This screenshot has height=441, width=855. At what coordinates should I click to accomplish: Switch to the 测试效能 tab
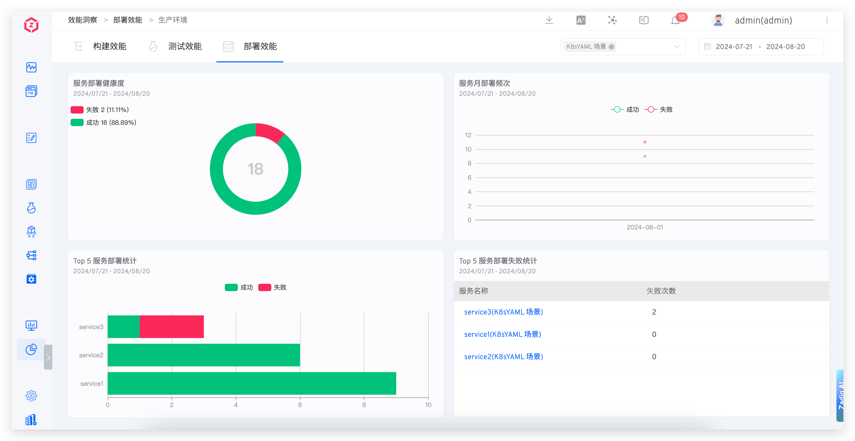185,46
